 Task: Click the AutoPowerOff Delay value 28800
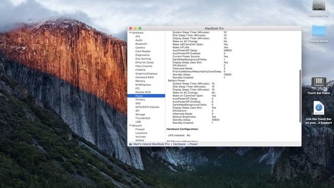[x=228, y=51]
